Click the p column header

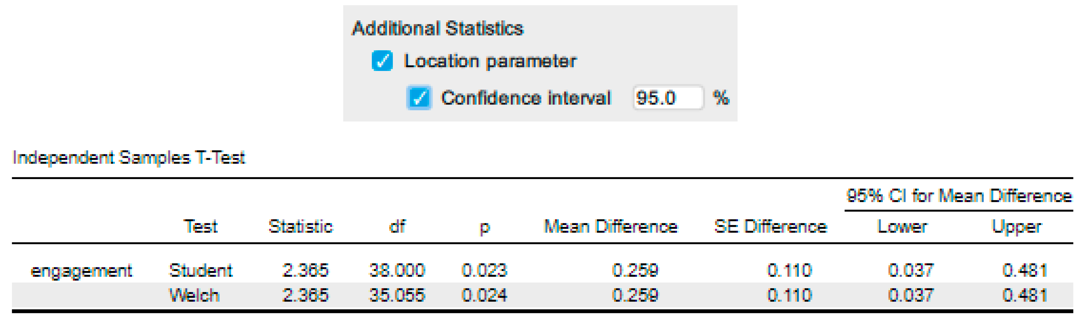click(x=485, y=227)
